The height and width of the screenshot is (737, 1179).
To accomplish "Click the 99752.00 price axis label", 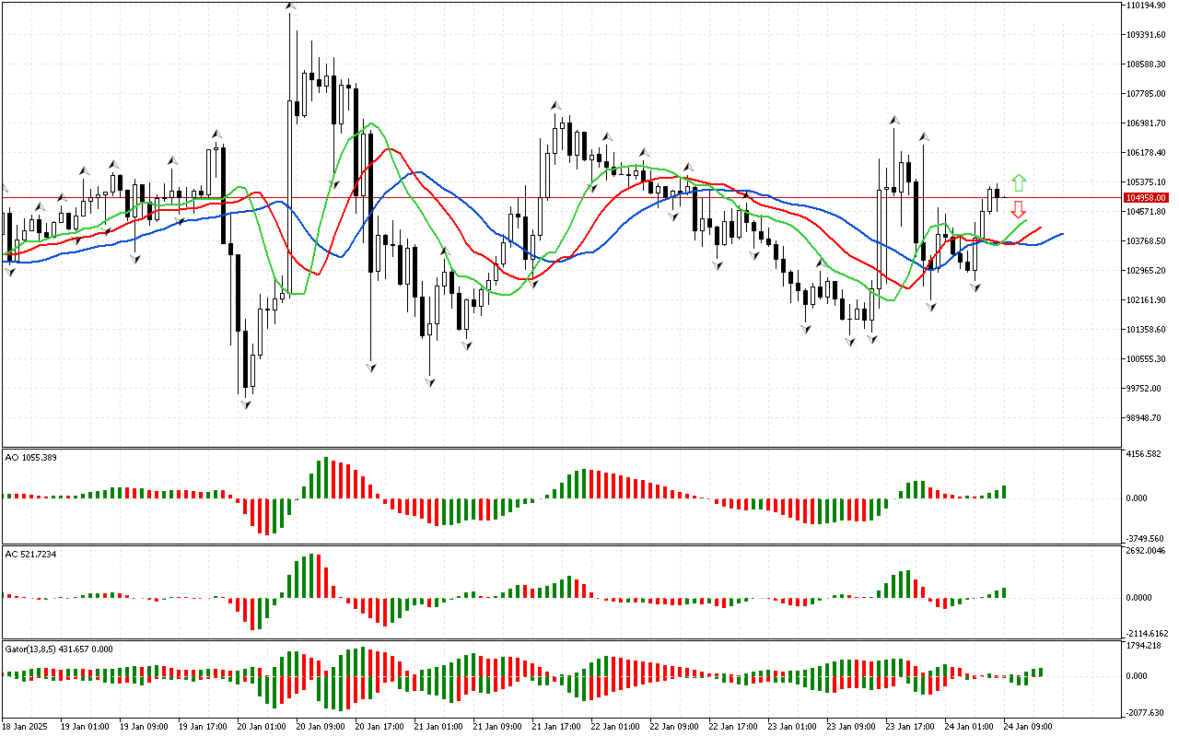I will [x=1145, y=389].
